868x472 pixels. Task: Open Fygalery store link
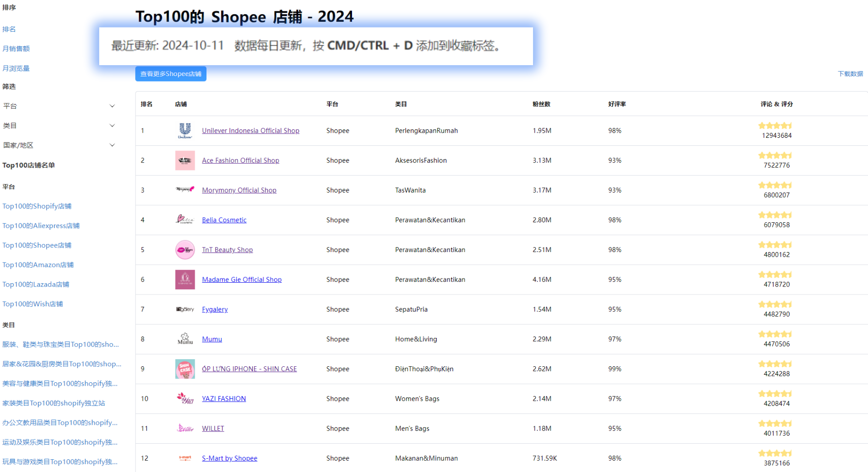pyautogui.click(x=215, y=309)
